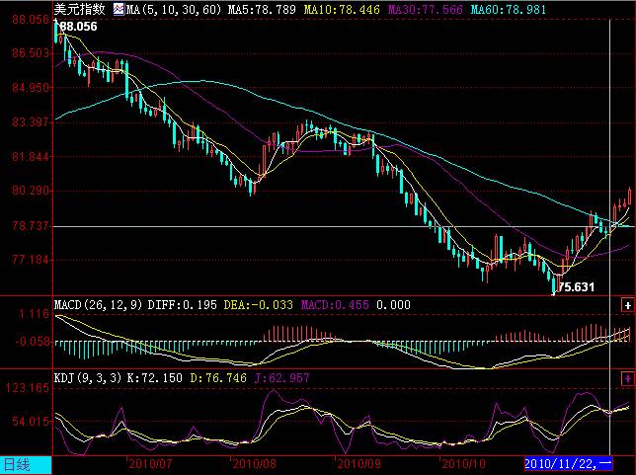This screenshot has width=636, height=475.
Task: Click the MA30:77.566 value
Action: [x=425, y=9]
